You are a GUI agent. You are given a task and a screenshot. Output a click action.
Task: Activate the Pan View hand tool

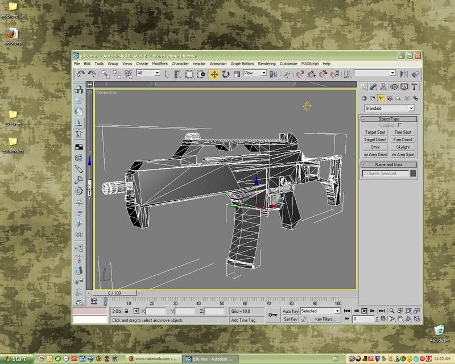[x=400, y=319]
